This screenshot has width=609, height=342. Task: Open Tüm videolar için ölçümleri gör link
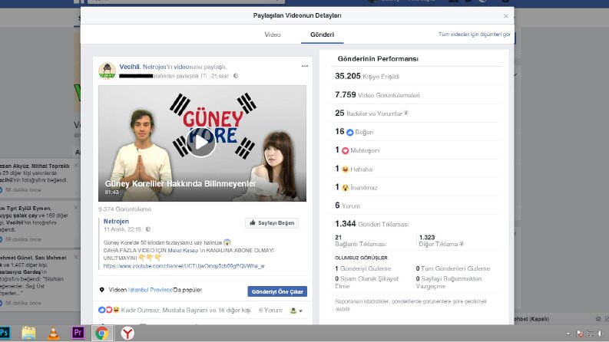click(475, 34)
